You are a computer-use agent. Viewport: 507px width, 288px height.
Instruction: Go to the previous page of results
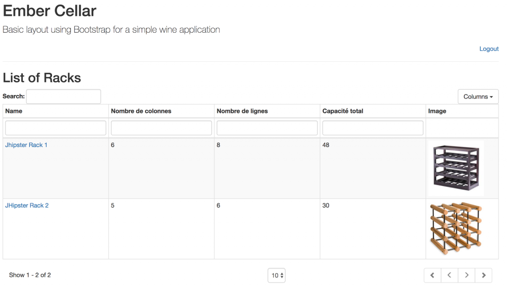(x=449, y=275)
